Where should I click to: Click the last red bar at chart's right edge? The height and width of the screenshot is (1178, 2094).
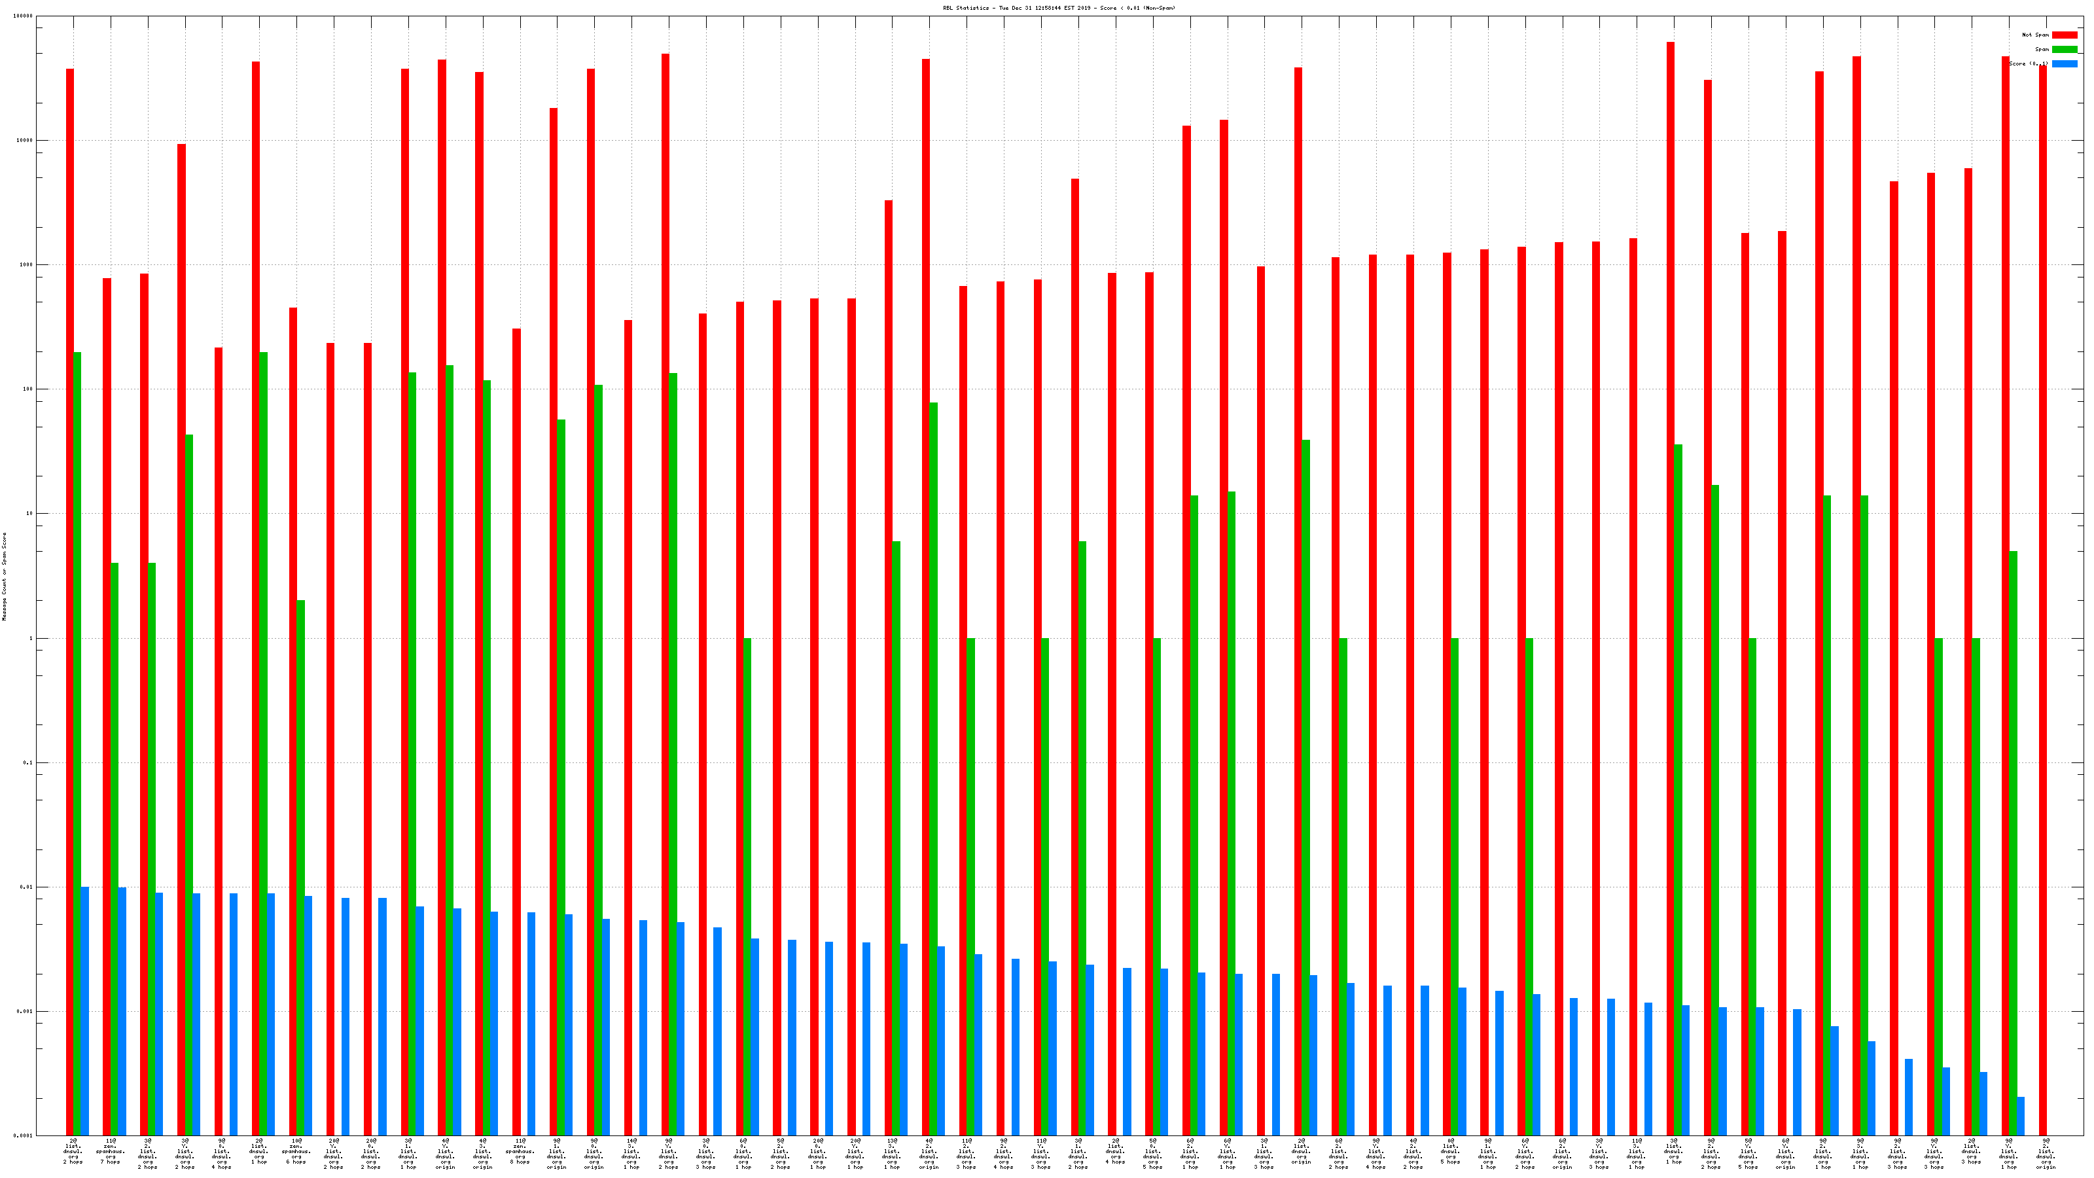[2043, 600]
